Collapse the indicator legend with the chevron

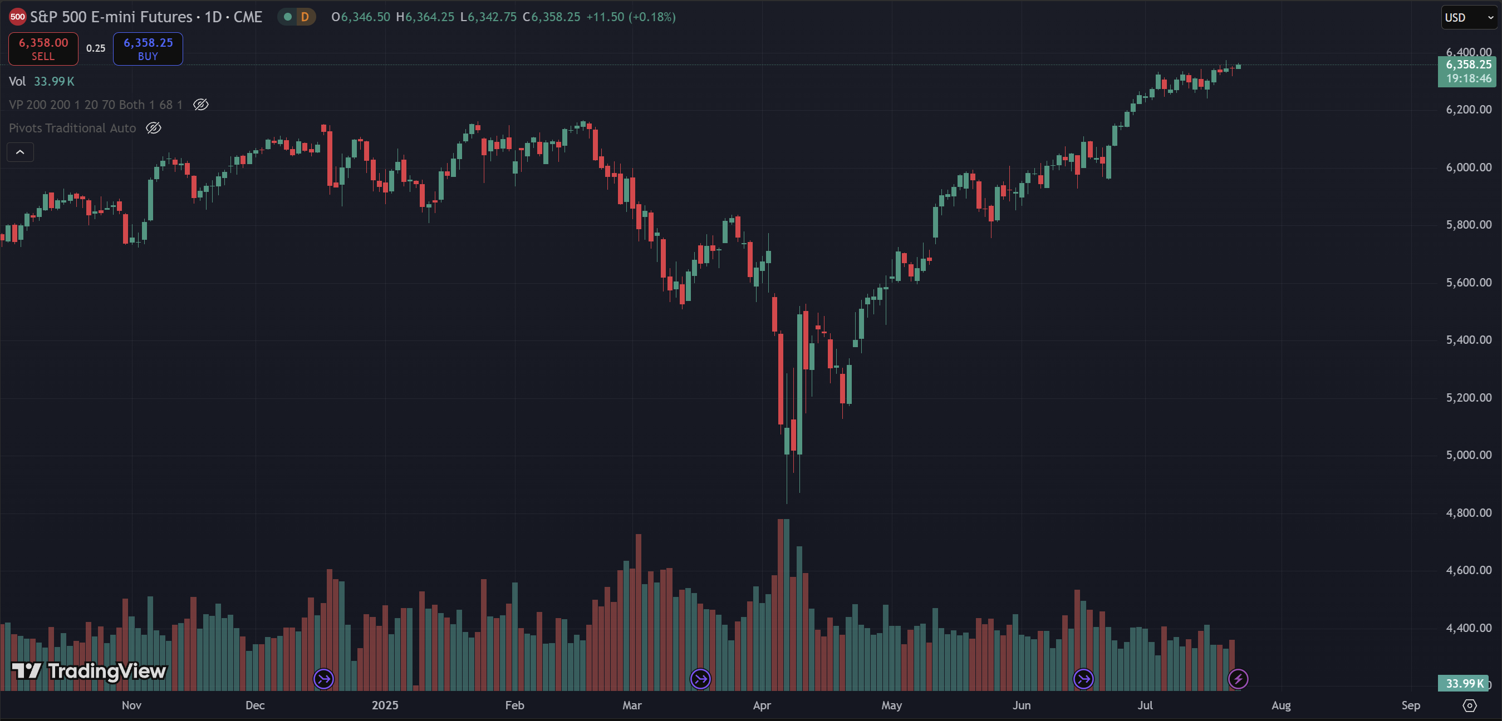20,152
